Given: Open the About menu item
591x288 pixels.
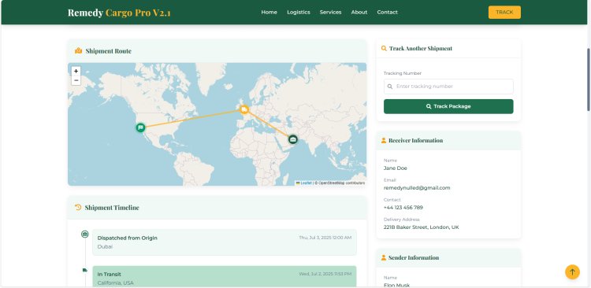Looking at the screenshot, I should click(x=359, y=12).
